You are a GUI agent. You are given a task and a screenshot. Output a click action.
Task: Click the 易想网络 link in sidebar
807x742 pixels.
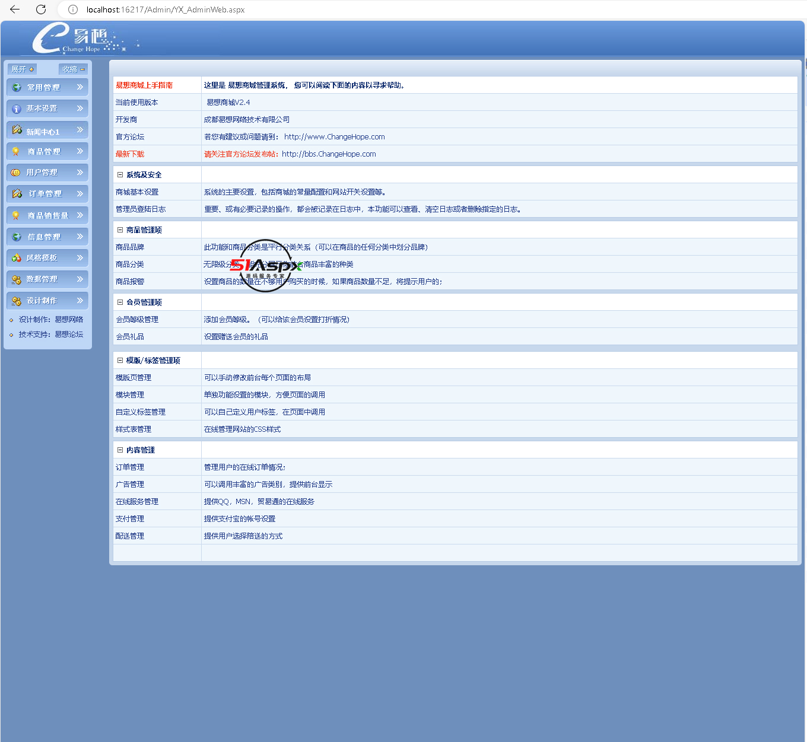click(69, 320)
